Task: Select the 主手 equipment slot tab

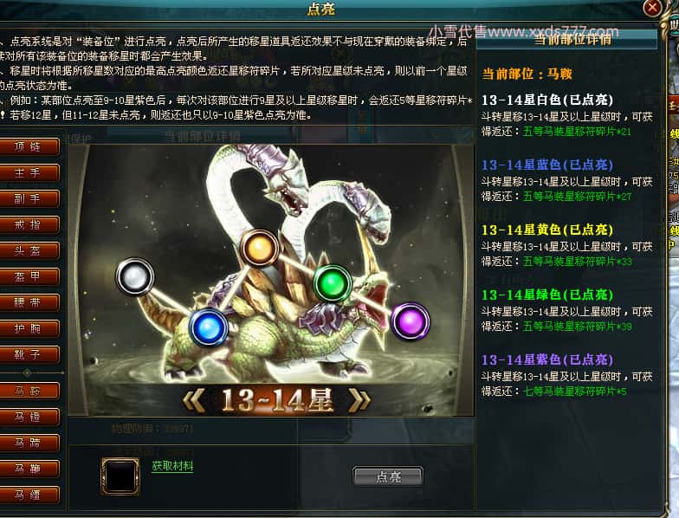Action: click(x=28, y=173)
